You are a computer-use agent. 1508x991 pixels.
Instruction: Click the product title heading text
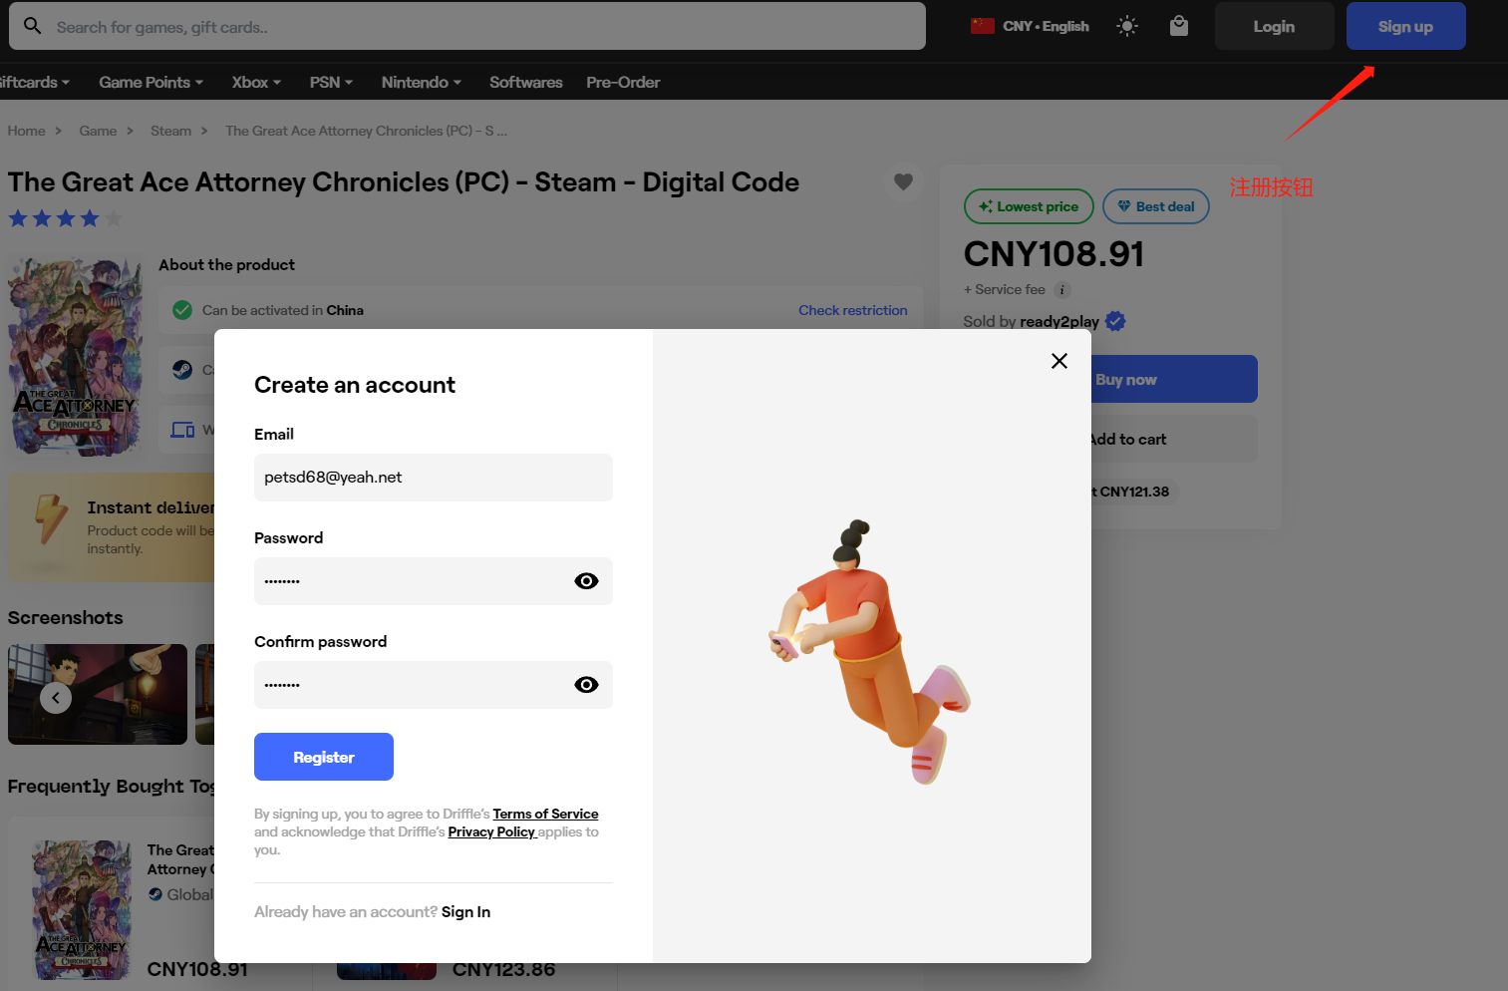404,181
